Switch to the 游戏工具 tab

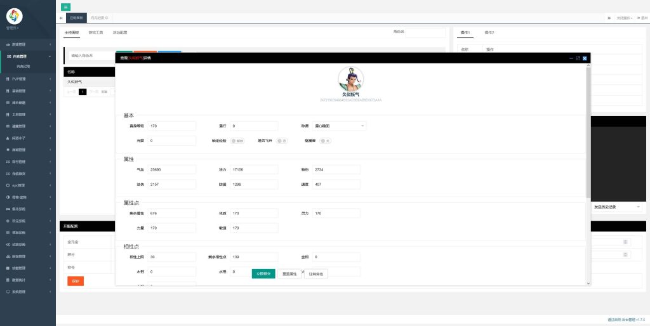pos(96,32)
